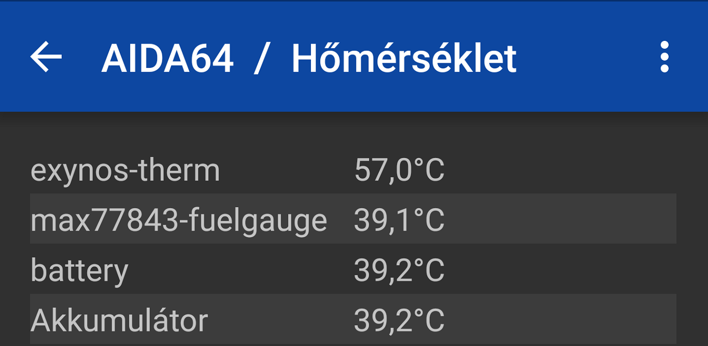Select the exynos-therm sensor label

tap(125, 171)
